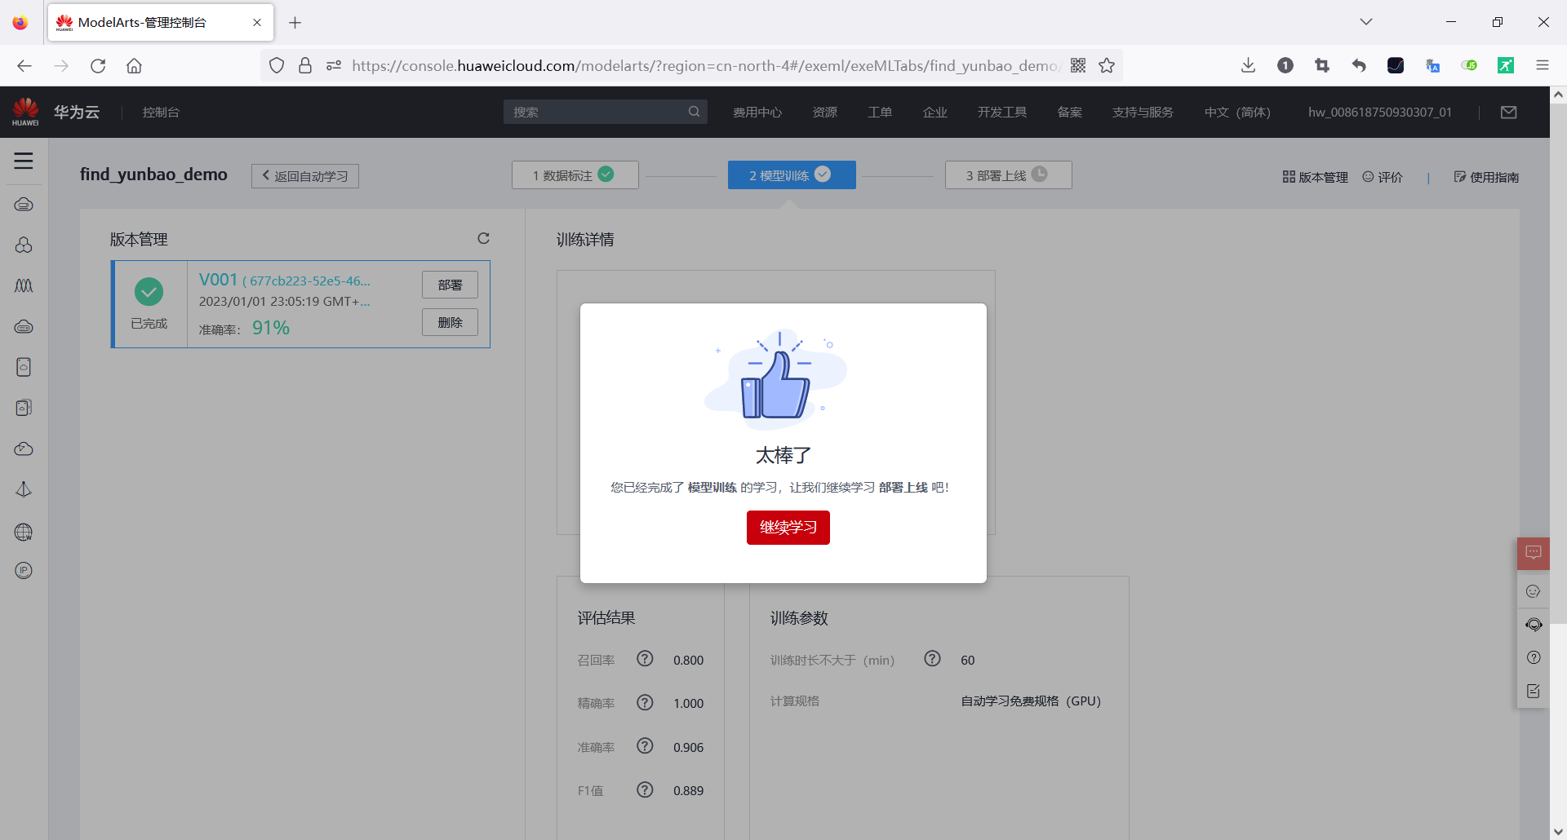Screen dimensions: 1567x840
Task: Deploy version V001 with the 部署 button
Action: click(x=450, y=284)
